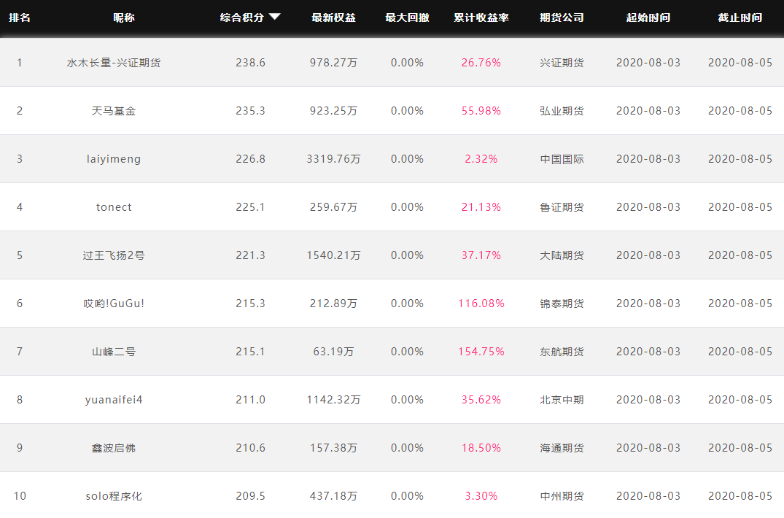This screenshot has width=784, height=518.
Task: Click company 海通期货
Action: click(562, 448)
